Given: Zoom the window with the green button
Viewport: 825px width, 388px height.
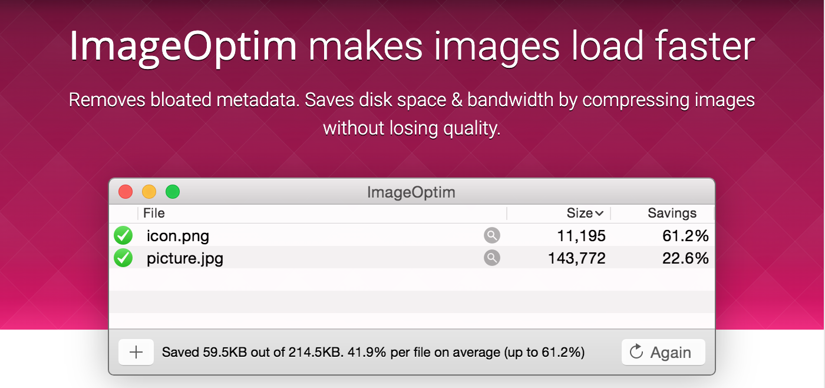Looking at the screenshot, I should click(x=172, y=192).
